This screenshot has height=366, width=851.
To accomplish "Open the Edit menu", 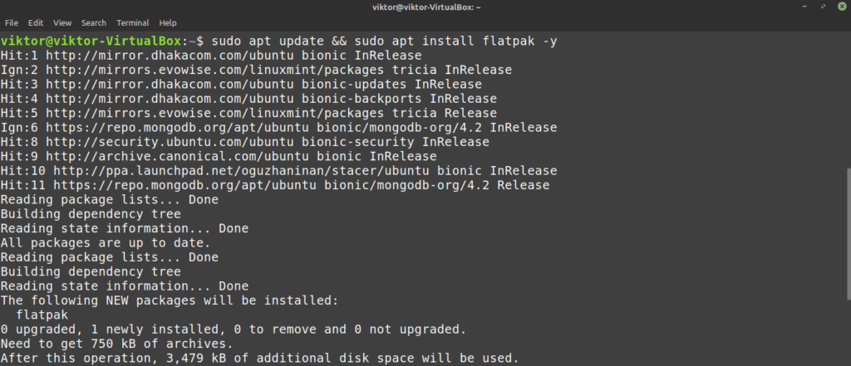I will click(36, 22).
